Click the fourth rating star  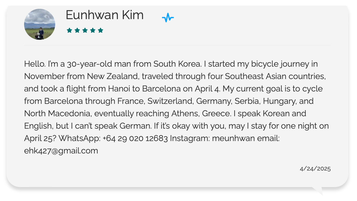pyautogui.click(x=93, y=30)
